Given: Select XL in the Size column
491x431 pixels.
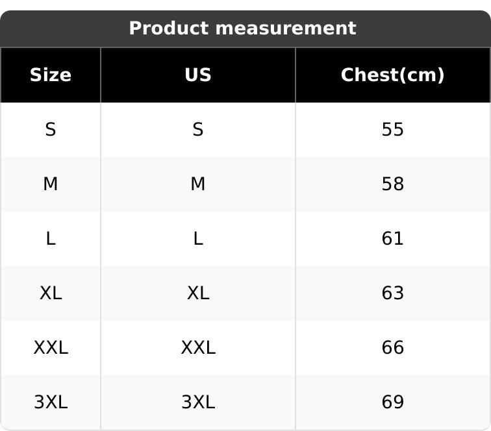Looking at the screenshot, I should 51,293.
